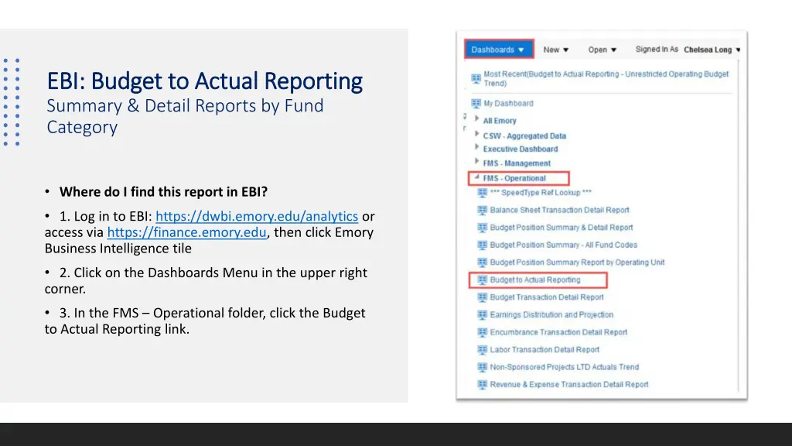792x446 pixels.
Task: Click the My Dashboard icon
Action: pyautogui.click(x=476, y=104)
